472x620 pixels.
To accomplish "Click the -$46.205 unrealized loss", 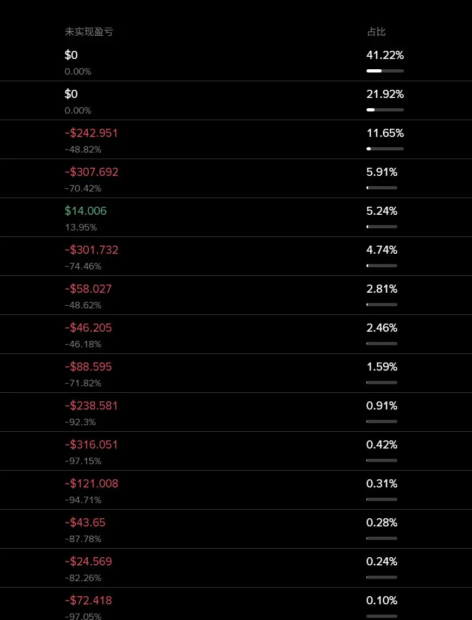I will [x=88, y=328].
